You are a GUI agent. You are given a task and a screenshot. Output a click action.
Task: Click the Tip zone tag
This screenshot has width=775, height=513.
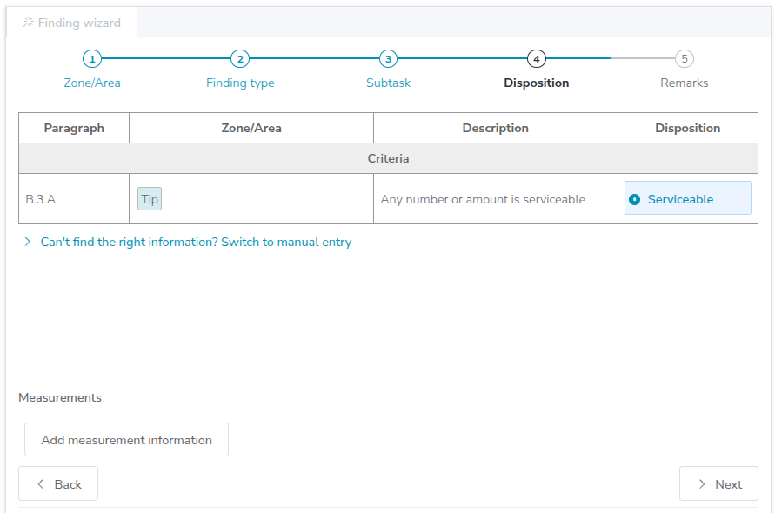tap(150, 199)
